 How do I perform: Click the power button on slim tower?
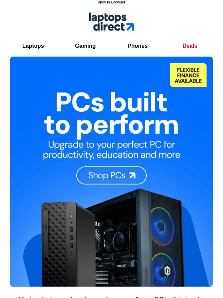(71, 216)
